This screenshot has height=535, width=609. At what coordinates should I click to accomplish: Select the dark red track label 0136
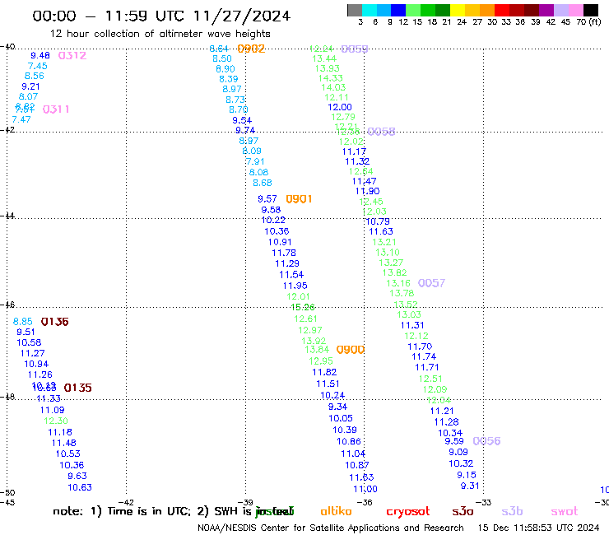pos(55,322)
